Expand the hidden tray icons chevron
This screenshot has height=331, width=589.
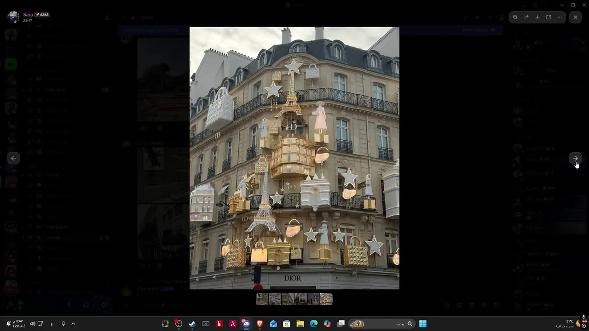tap(73, 324)
